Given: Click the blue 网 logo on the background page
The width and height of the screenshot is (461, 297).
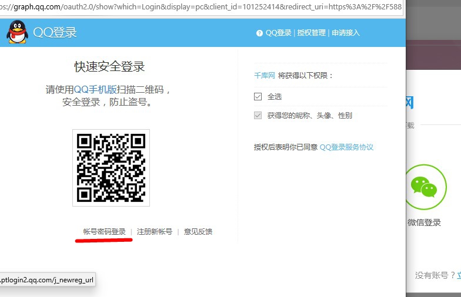Looking at the screenshot, I should (409, 103).
